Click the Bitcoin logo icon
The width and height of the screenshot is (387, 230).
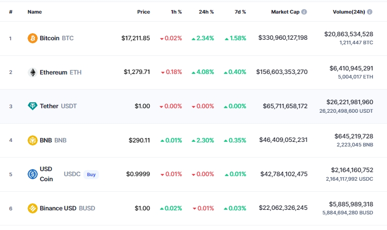click(x=32, y=38)
